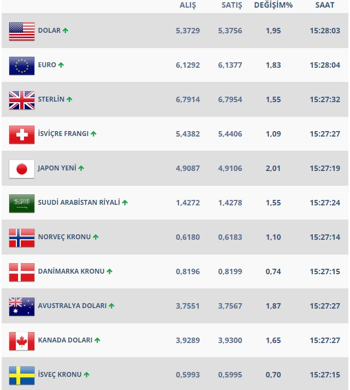Open the EURO currency link
Image resolution: width=350 pixels, height=390 pixels.
pos(47,65)
